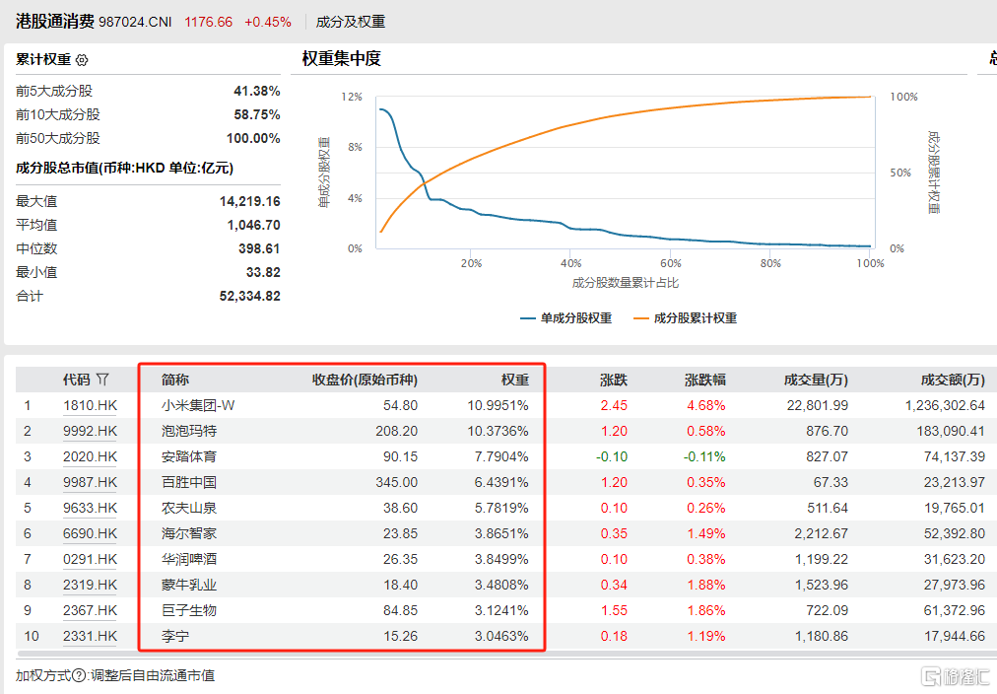The height and width of the screenshot is (694, 997).
Task: Open stock code link 2319.HK
Action: [x=90, y=585]
